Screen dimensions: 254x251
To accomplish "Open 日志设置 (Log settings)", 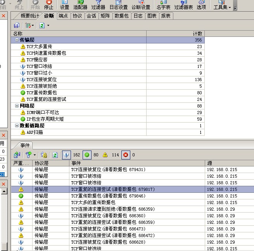I will click(119, 5).
